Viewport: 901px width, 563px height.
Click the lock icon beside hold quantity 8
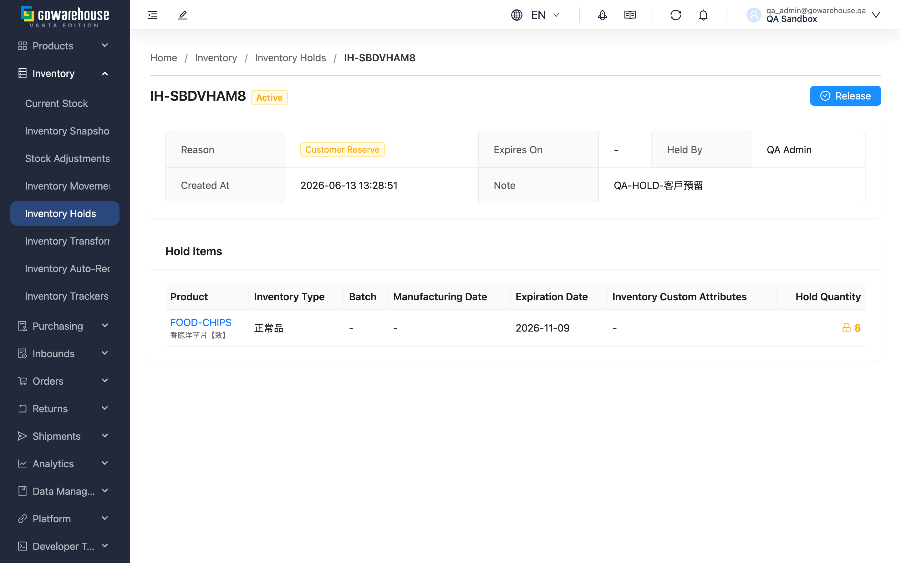pyautogui.click(x=846, y=328)
